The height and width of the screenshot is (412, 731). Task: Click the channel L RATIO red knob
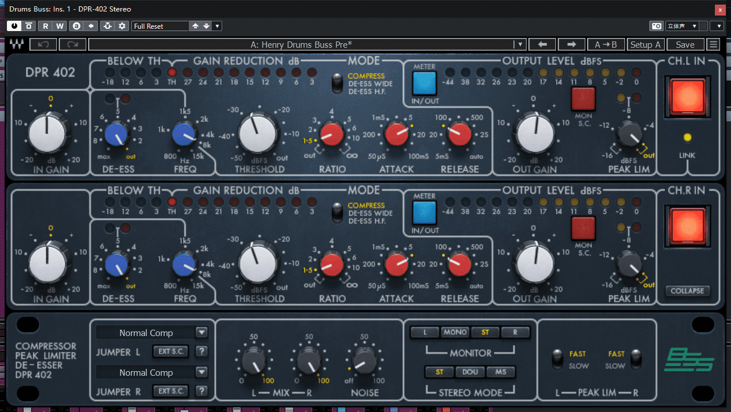tap(332, 134)
